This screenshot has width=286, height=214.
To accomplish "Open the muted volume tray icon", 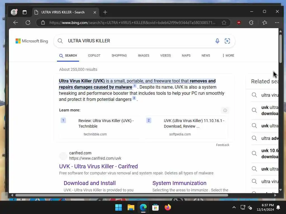I will click(x=250, y=207).
